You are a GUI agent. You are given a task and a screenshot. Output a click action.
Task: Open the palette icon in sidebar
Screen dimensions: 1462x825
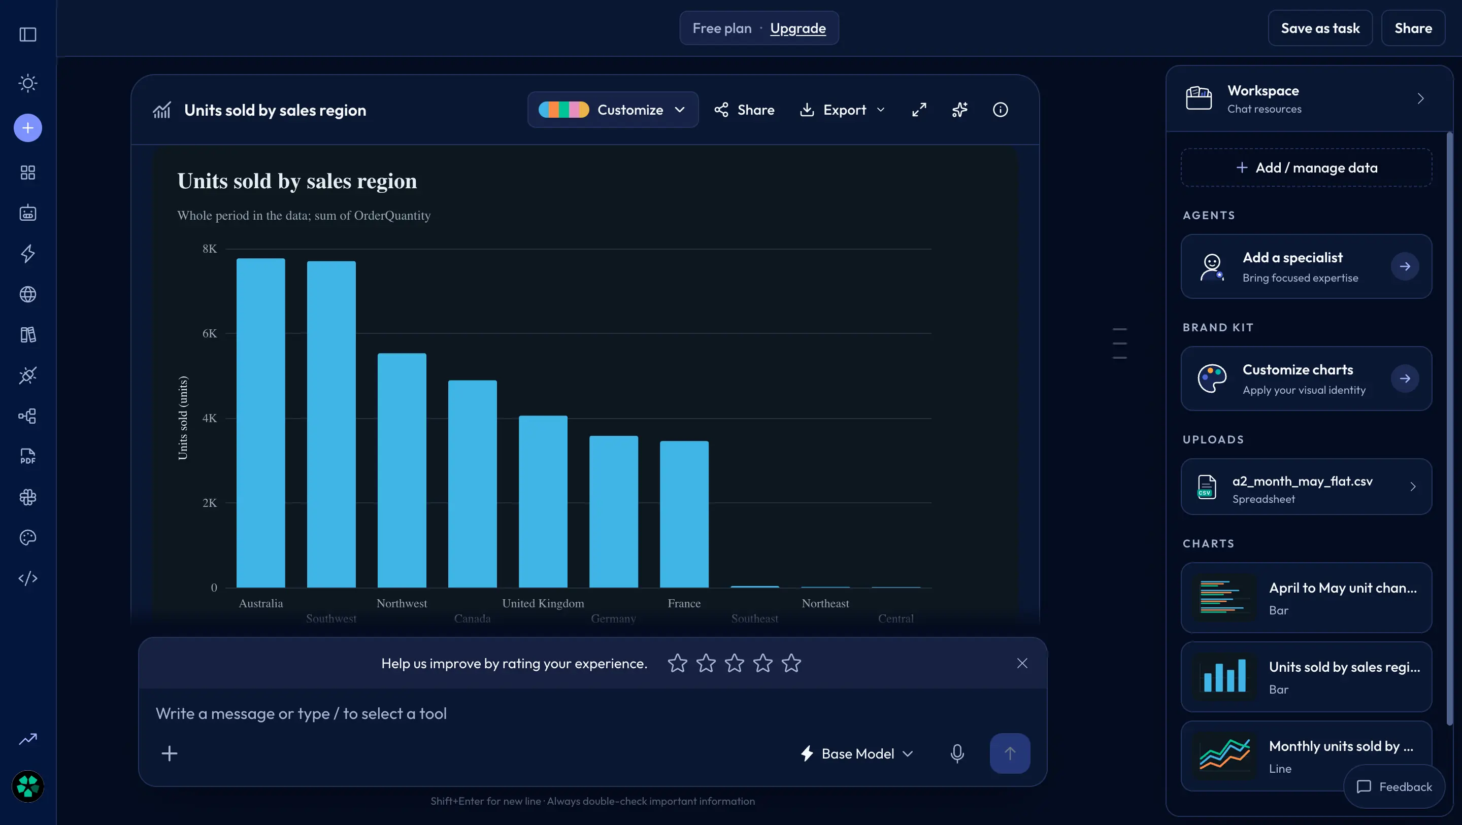tap(28, 537)
